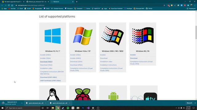
Task: Open Installer (64bit) for Windows 10 / 8 / 7
Action: point(46,55)
